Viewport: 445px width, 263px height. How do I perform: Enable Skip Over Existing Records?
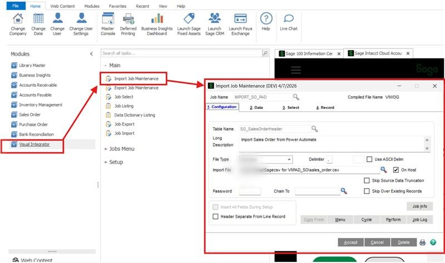coord(367,191)
